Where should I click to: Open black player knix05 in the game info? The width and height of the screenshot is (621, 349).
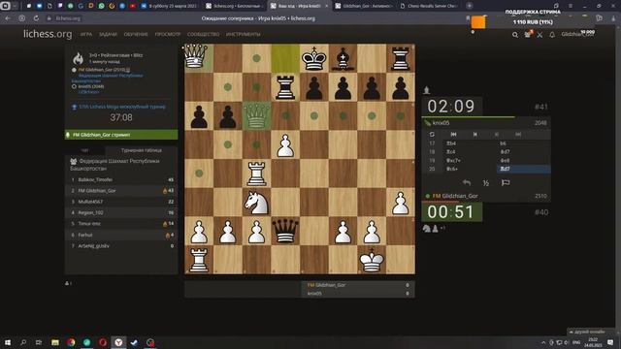(91, 86)
